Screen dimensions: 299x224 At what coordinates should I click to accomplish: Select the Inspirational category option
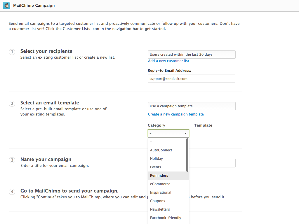160,192
